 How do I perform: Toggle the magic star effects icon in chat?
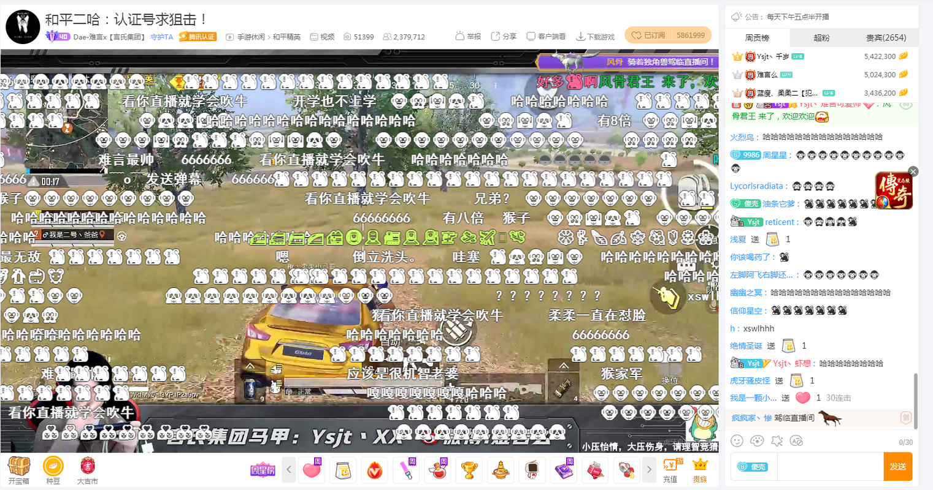click(x=777, y=440)
